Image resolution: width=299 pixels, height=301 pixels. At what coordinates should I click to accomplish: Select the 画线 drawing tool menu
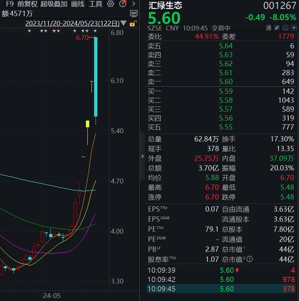(78, 4)
